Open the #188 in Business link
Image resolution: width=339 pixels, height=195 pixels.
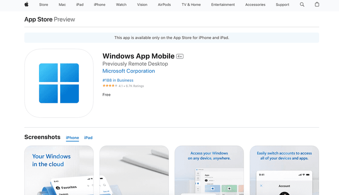(x=118, y=80)
